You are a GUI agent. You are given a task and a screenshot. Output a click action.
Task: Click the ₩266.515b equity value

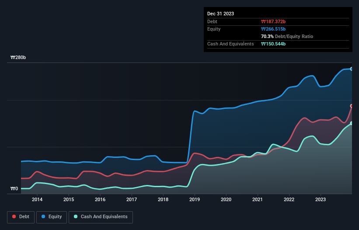273,29
